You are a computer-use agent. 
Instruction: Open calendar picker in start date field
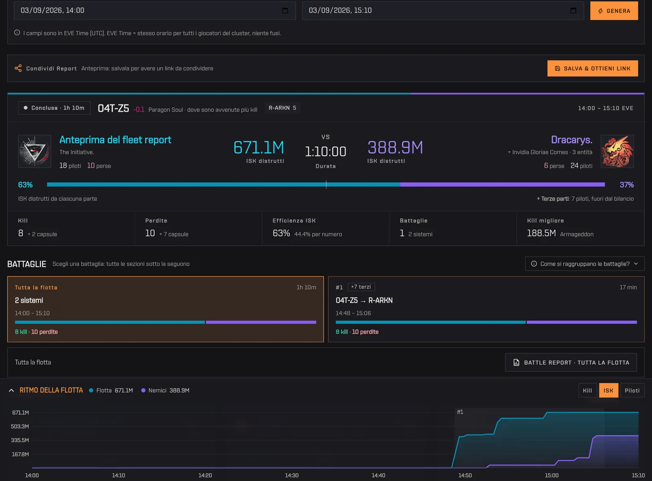(x=285, y=11)
